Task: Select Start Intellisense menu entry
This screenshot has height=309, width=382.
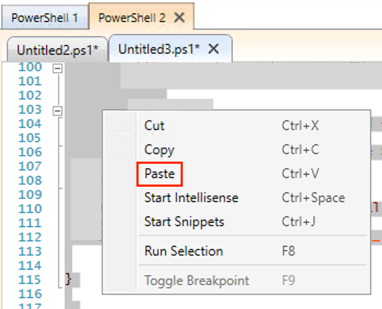Action: point(191,198)
